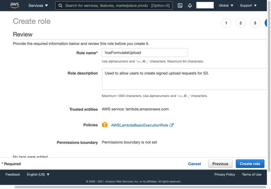Click the Cancel link

point(194,164)
